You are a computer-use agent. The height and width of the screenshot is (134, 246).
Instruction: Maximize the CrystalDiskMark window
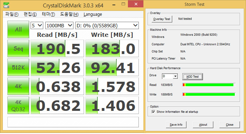click(123, 4)
